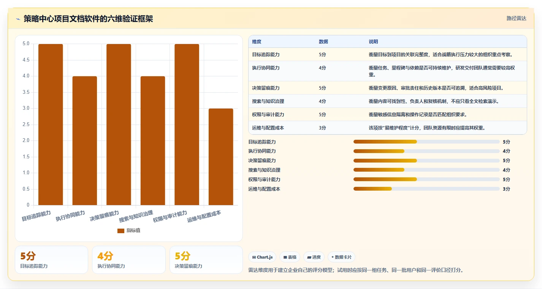Open the 执行协同能力 4分 data card

[129, 260]
